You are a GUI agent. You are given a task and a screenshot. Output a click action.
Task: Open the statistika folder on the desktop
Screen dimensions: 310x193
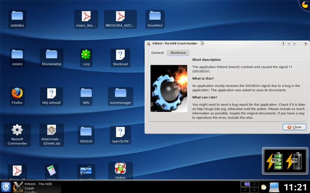coord(17,19)
